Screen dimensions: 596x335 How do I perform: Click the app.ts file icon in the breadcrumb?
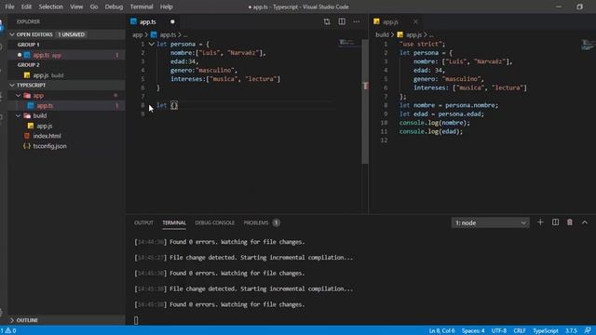tap(154, 35)
